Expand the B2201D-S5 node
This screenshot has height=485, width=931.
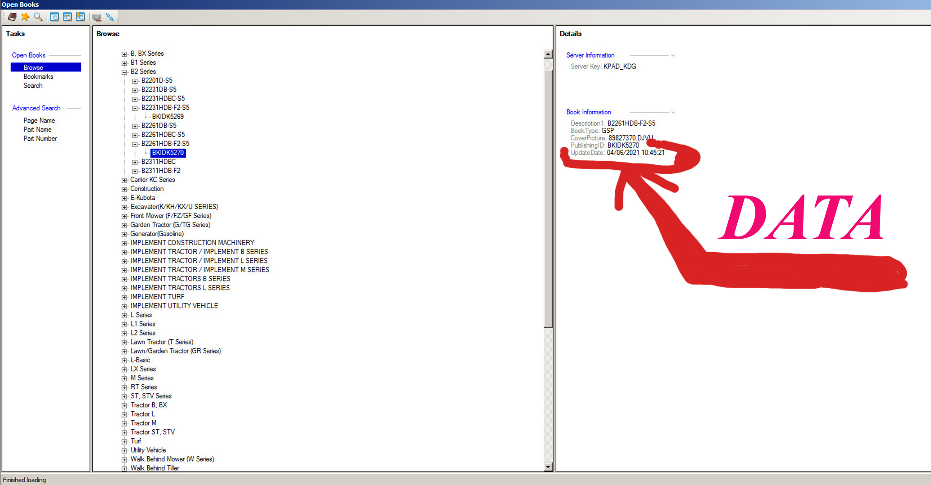point(135,81)
